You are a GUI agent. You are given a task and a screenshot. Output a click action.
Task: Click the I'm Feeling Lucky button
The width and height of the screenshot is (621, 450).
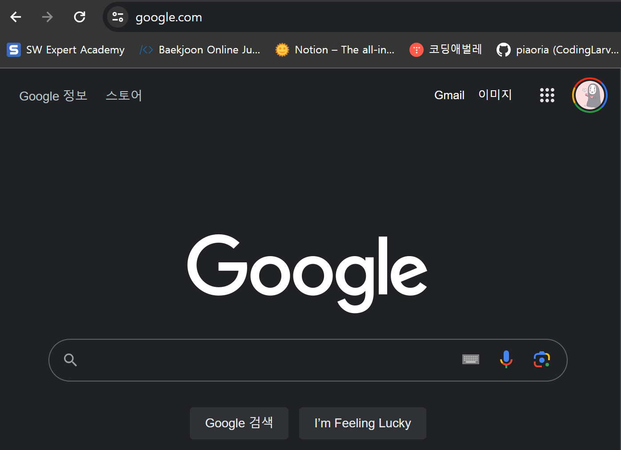pyautogui.click(x=363, y=423)
